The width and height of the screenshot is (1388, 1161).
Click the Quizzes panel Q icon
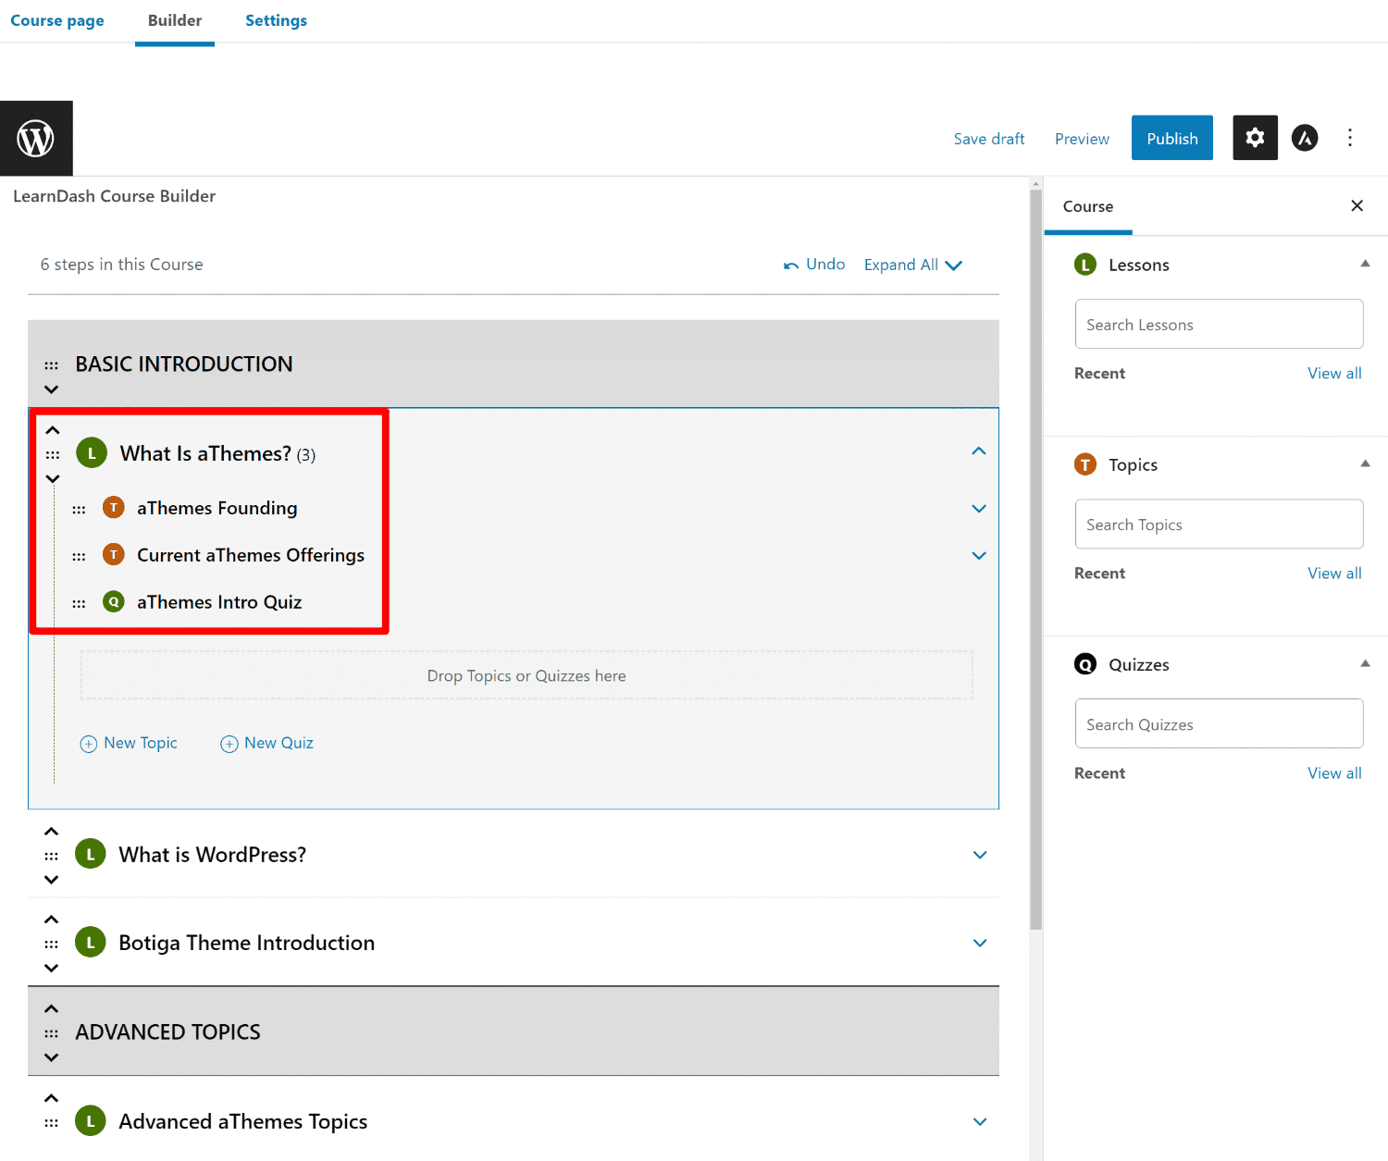[1085, 664]
